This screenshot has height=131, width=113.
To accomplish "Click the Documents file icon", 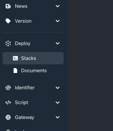I will click(15, 71).
